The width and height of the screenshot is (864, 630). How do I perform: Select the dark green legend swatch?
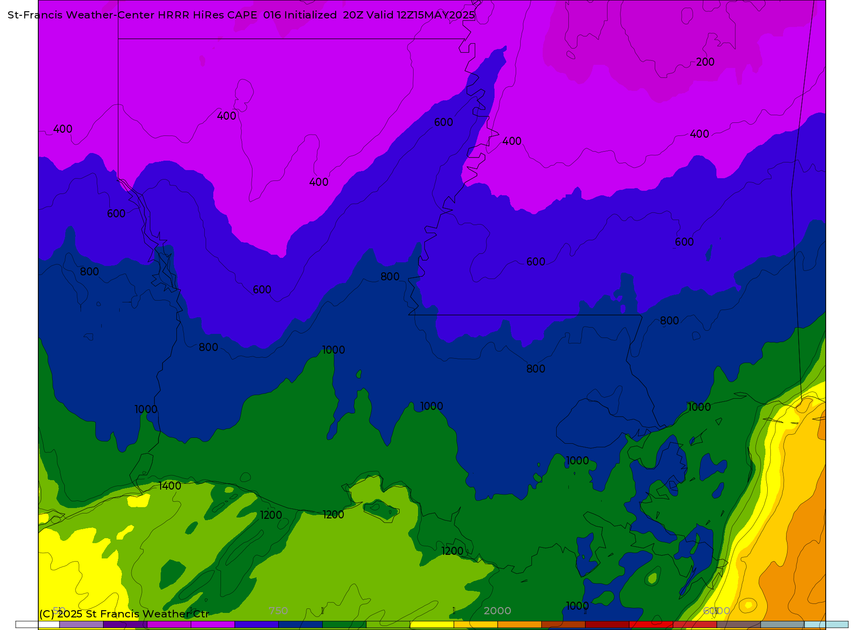[x=344, y=625]
